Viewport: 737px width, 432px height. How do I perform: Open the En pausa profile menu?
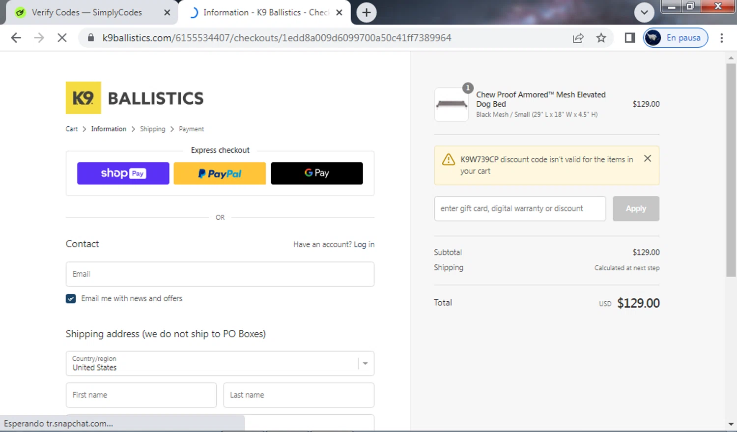point(676,38)
